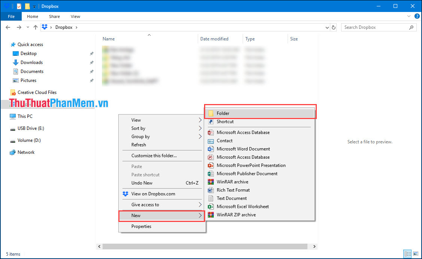Image resolution: width=422 pixels, height=259 pixels.
Task: Sort by the Type column header
Action: tap(250, 39)
